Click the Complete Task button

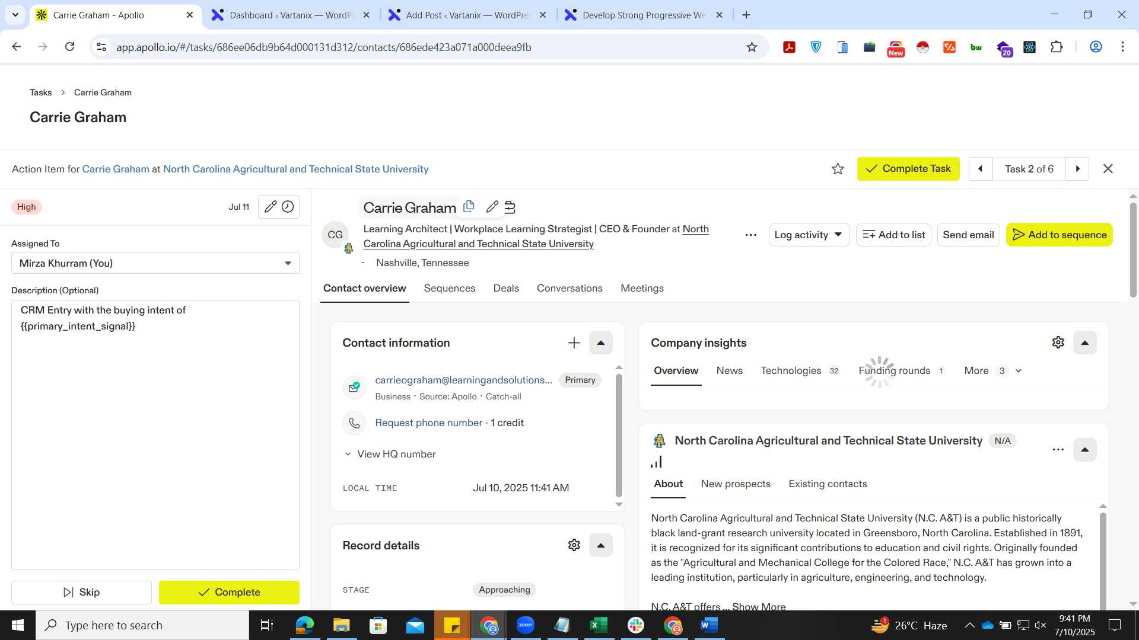point(908,169)
